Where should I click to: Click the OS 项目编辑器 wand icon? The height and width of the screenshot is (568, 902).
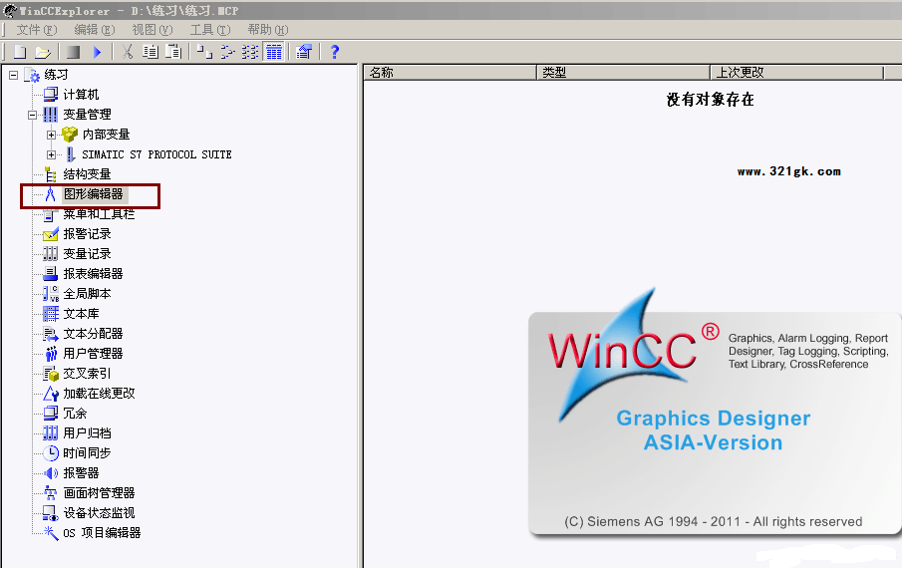click(51, 533)
